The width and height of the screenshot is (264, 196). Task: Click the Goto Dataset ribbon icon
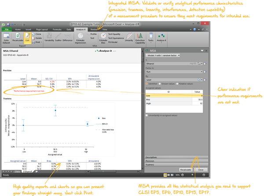pyautogui.click(x=6, y=38)
